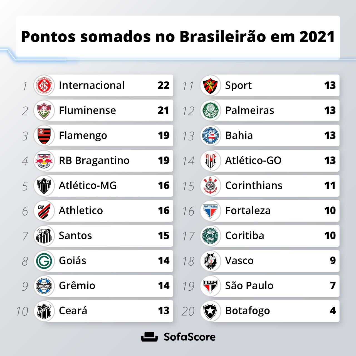
Task: Click the Internacional club crest
Action: click(x=44, y=85)
